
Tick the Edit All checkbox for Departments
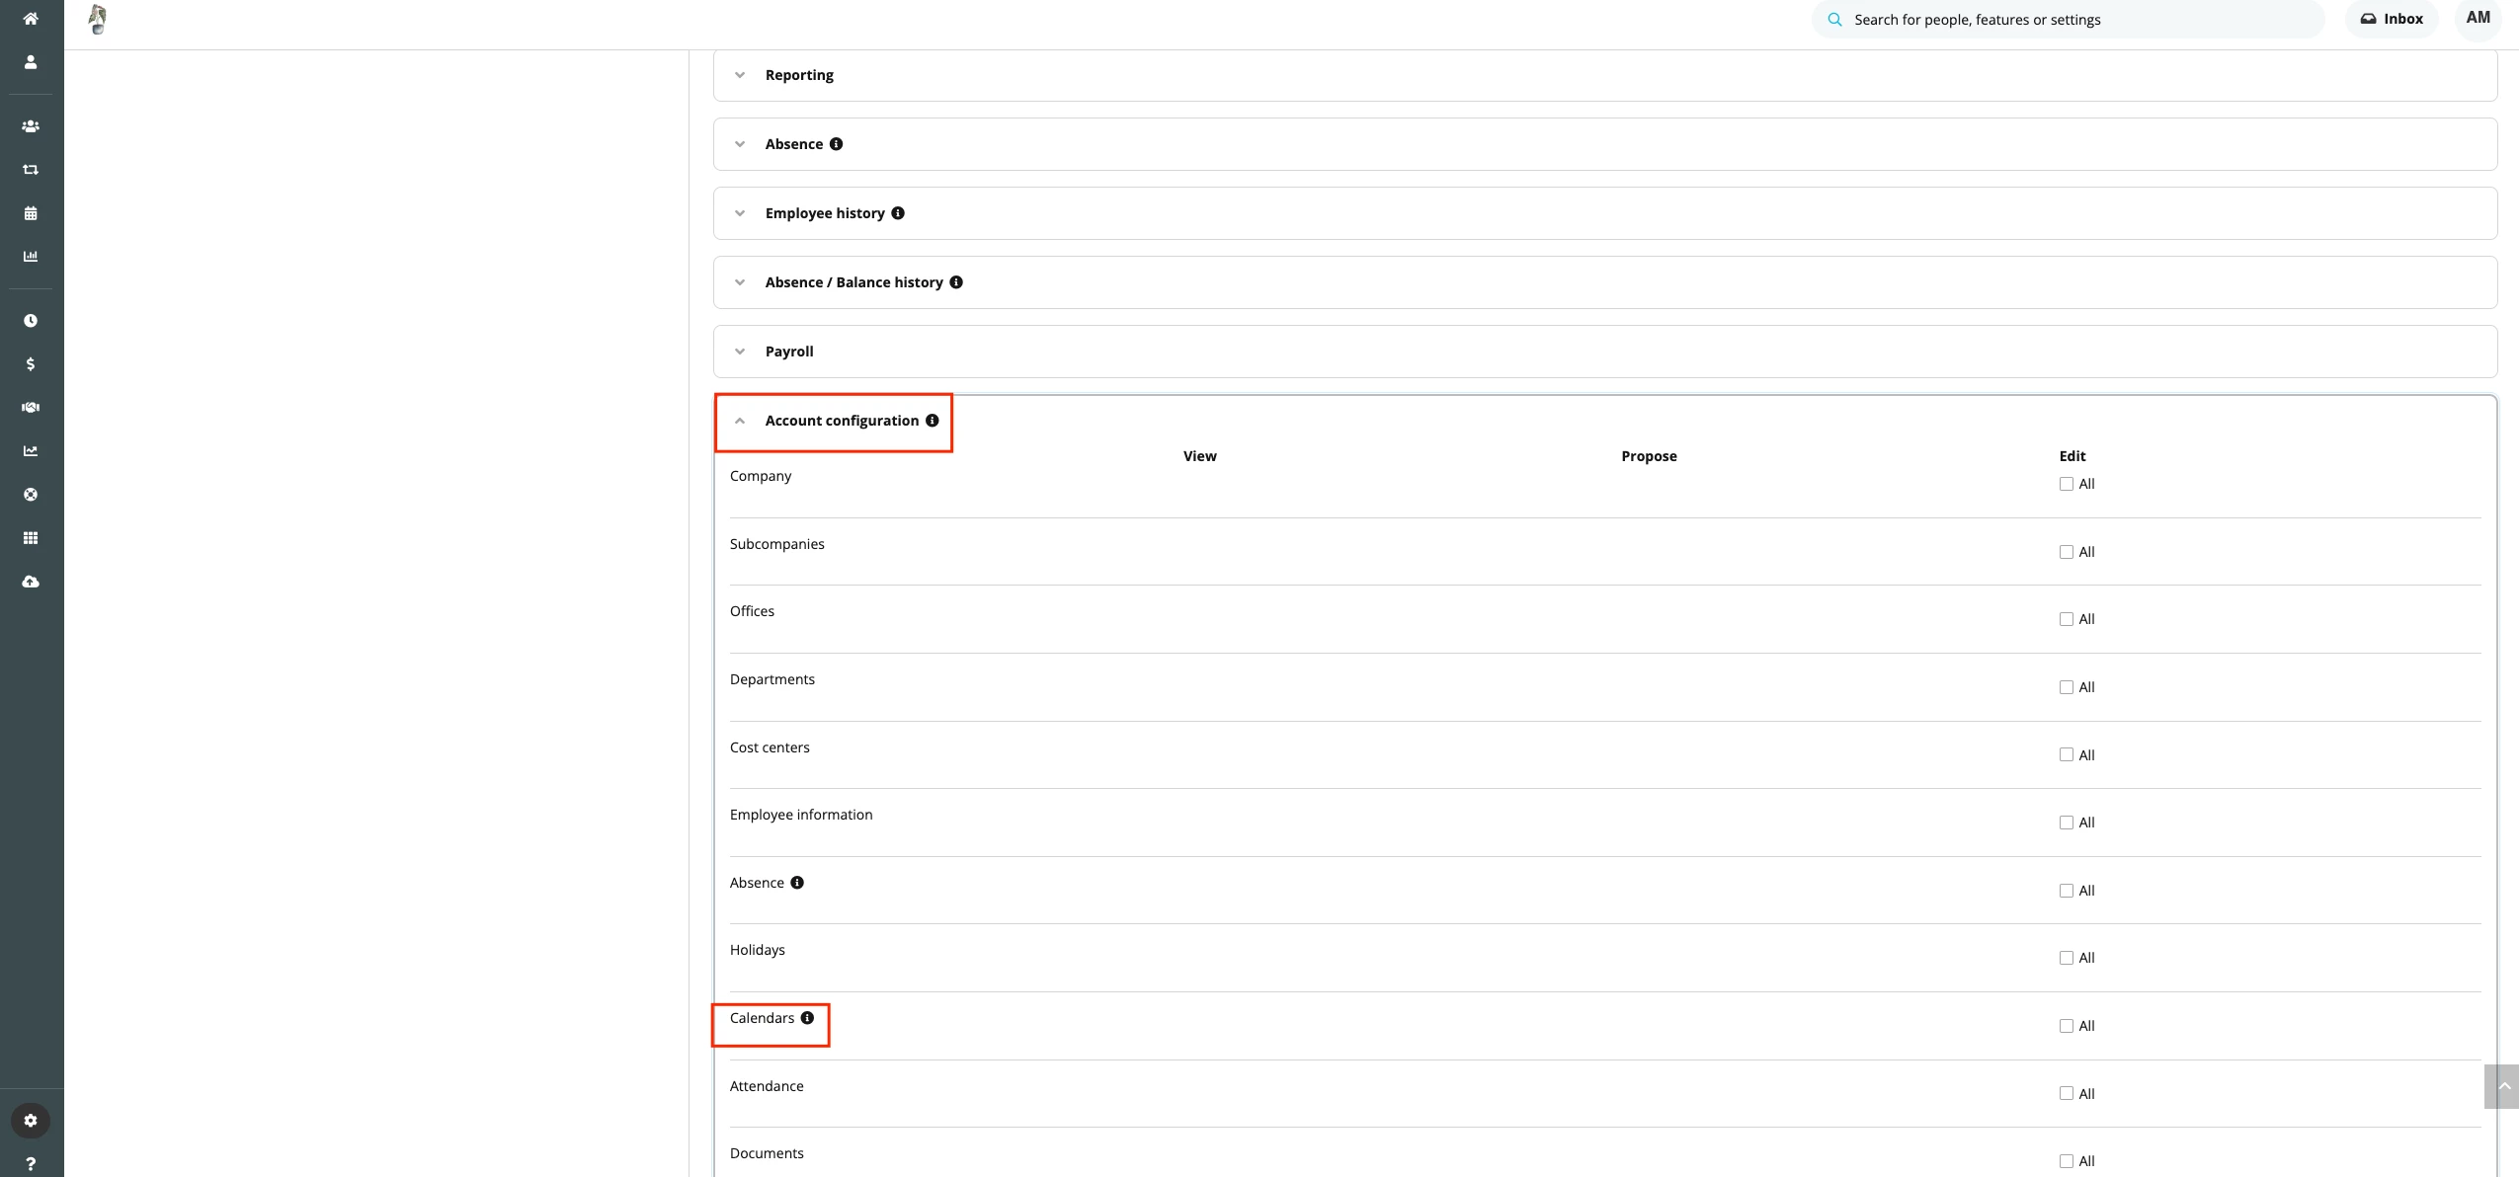pos(2066,687)
